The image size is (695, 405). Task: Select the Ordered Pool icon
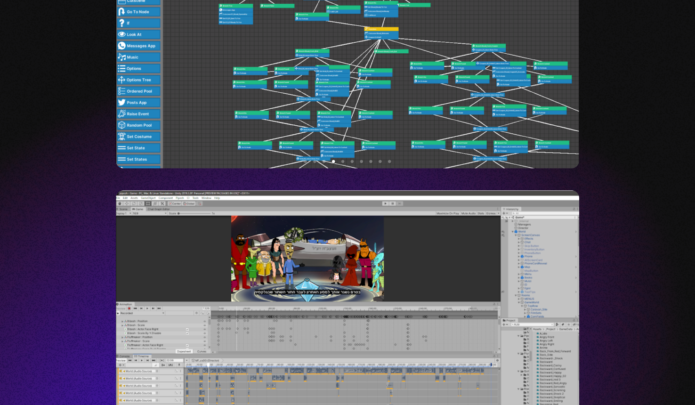[x=122, y=91]
